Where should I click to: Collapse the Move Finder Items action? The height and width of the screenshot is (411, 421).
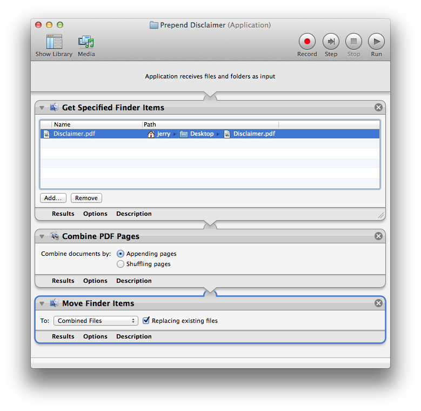(x=42, y=303)
